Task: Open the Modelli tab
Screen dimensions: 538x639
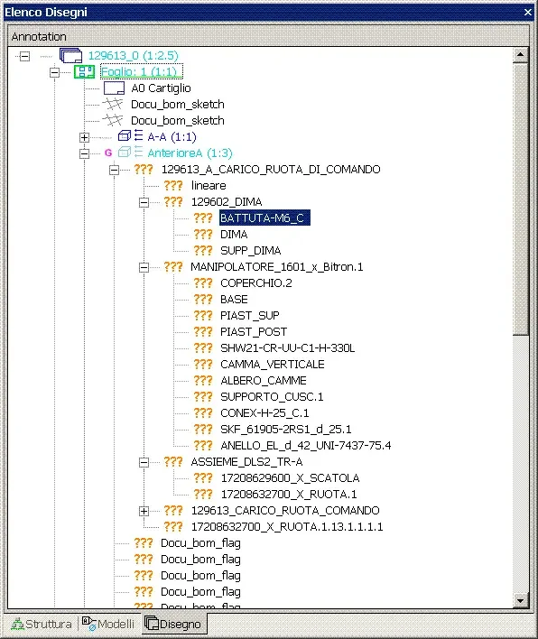Action: click(x=108, y=624)
